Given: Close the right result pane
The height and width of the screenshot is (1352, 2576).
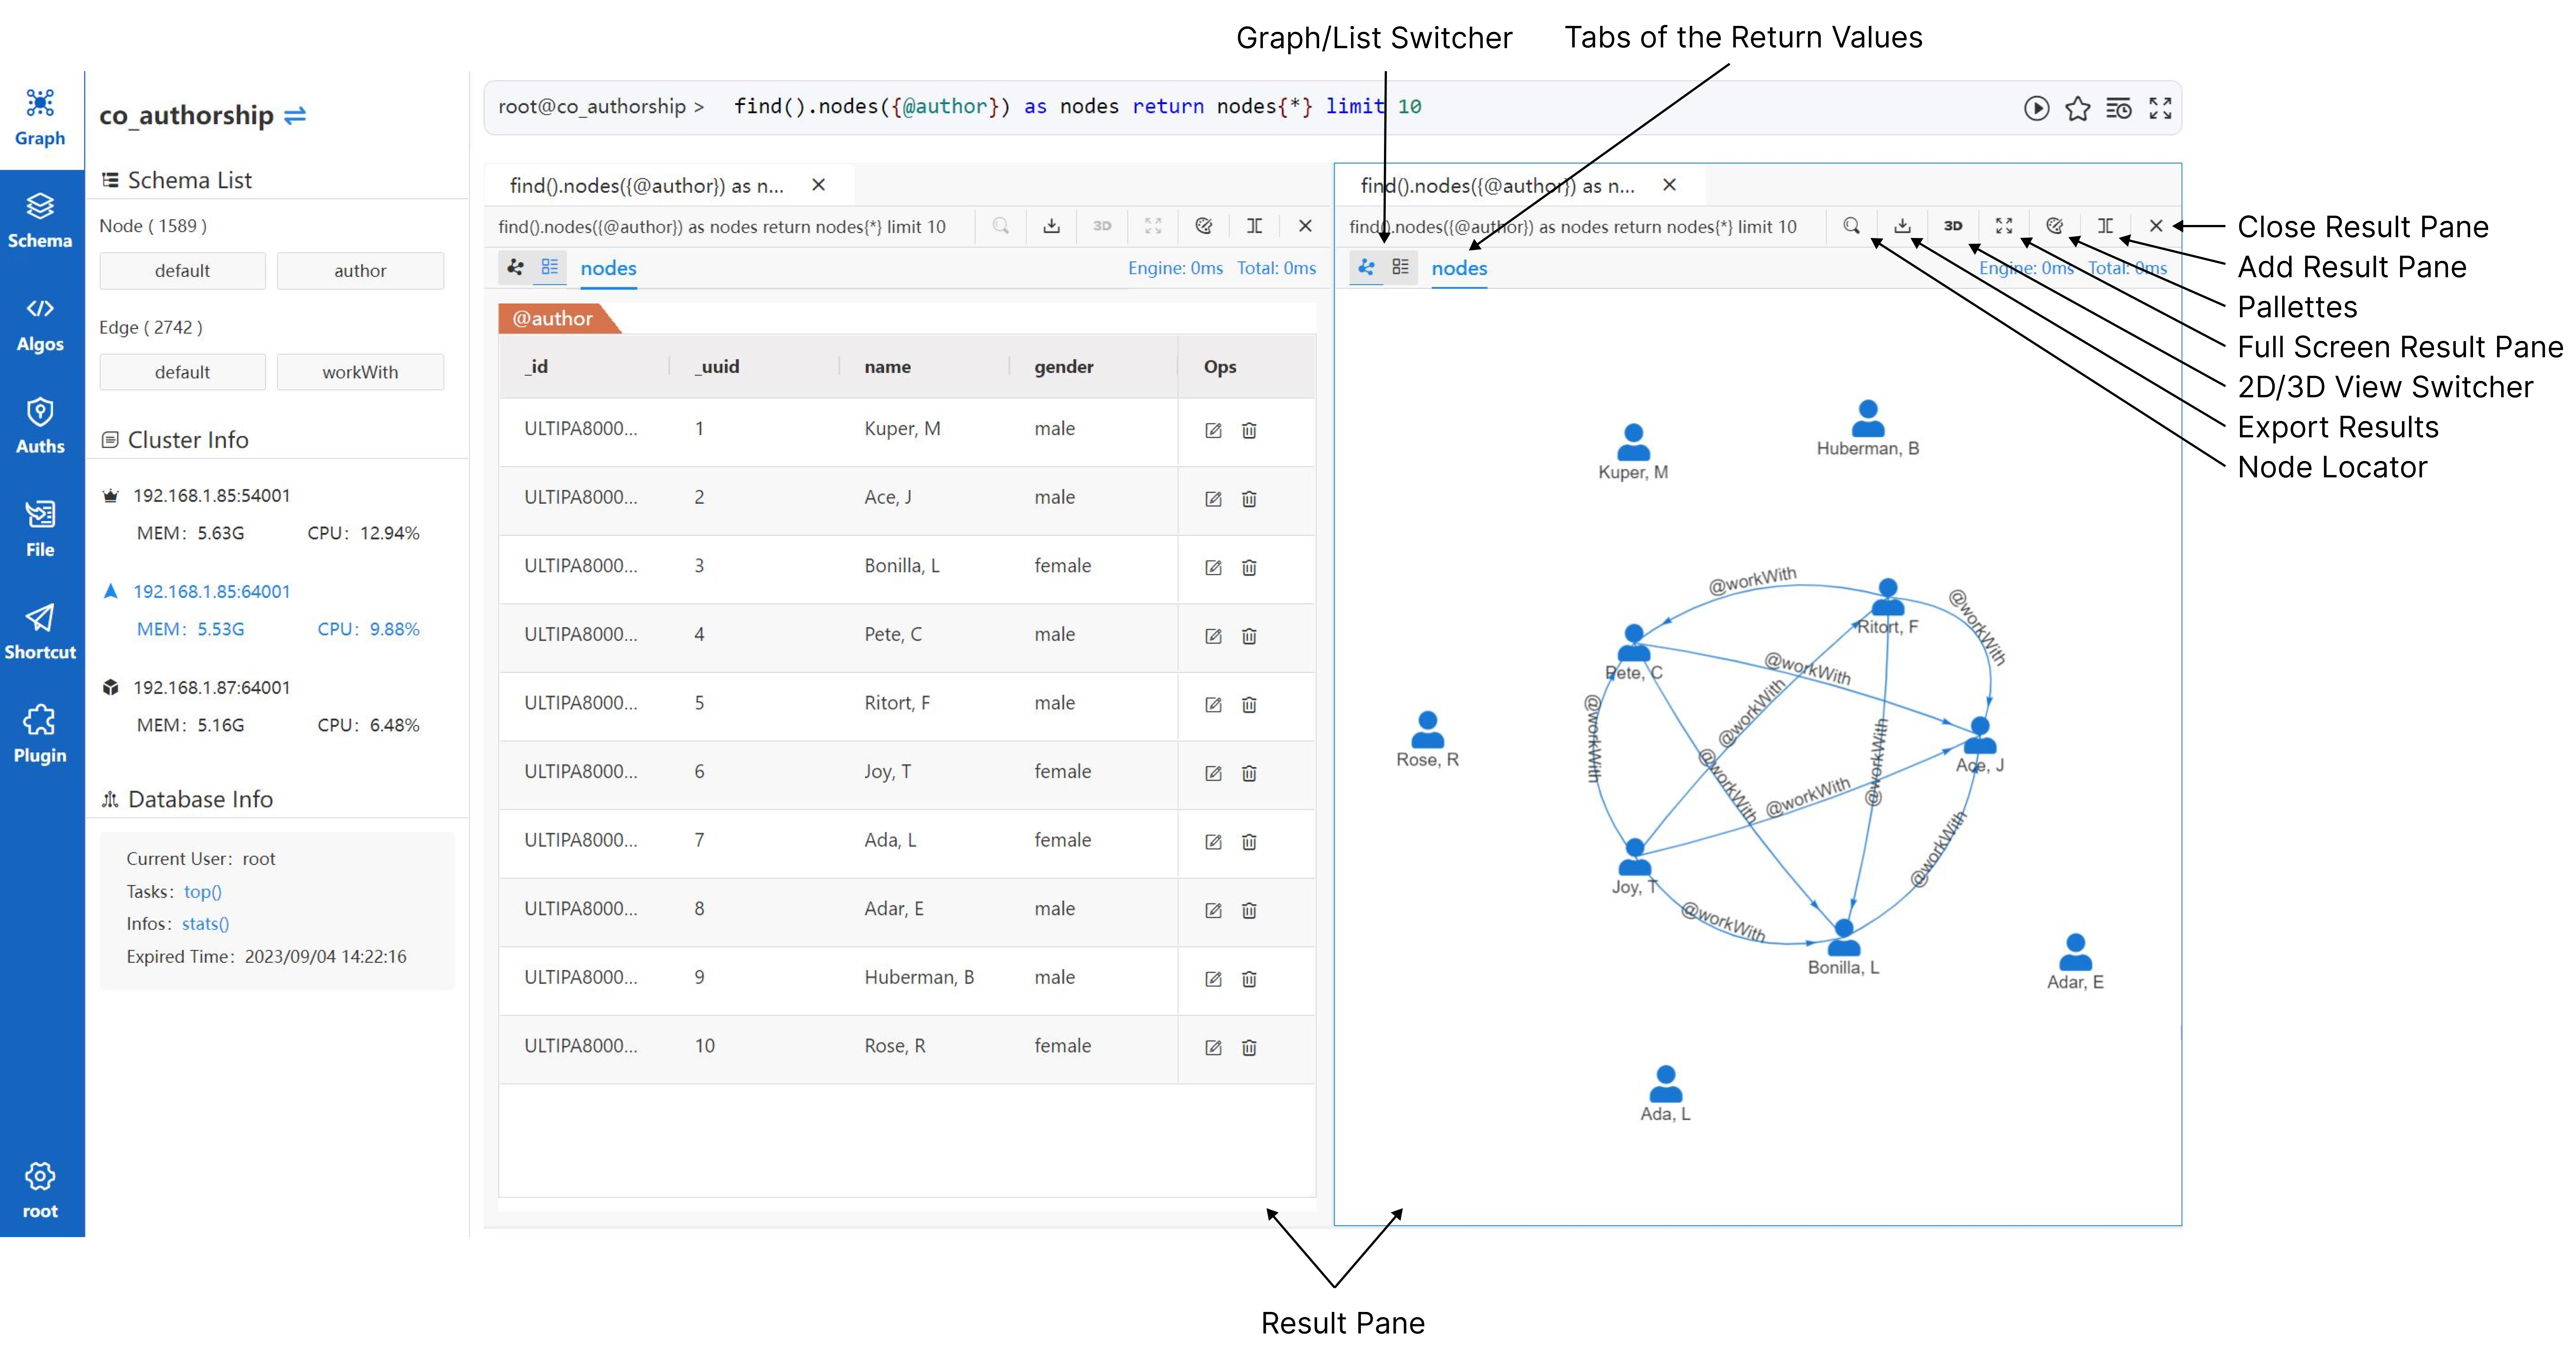Looking at the screenshot, I should tap(2156, 226).
